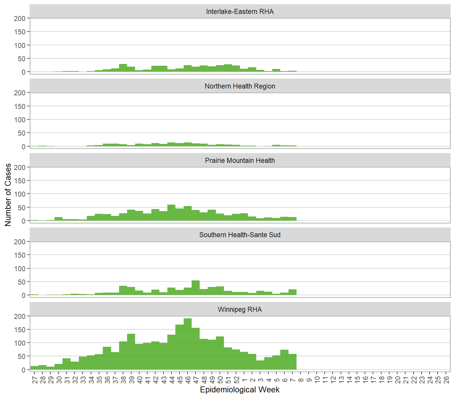
Task: Click the week 7 bar in Winnipeg RHA
Action: (x=292, y=362)
